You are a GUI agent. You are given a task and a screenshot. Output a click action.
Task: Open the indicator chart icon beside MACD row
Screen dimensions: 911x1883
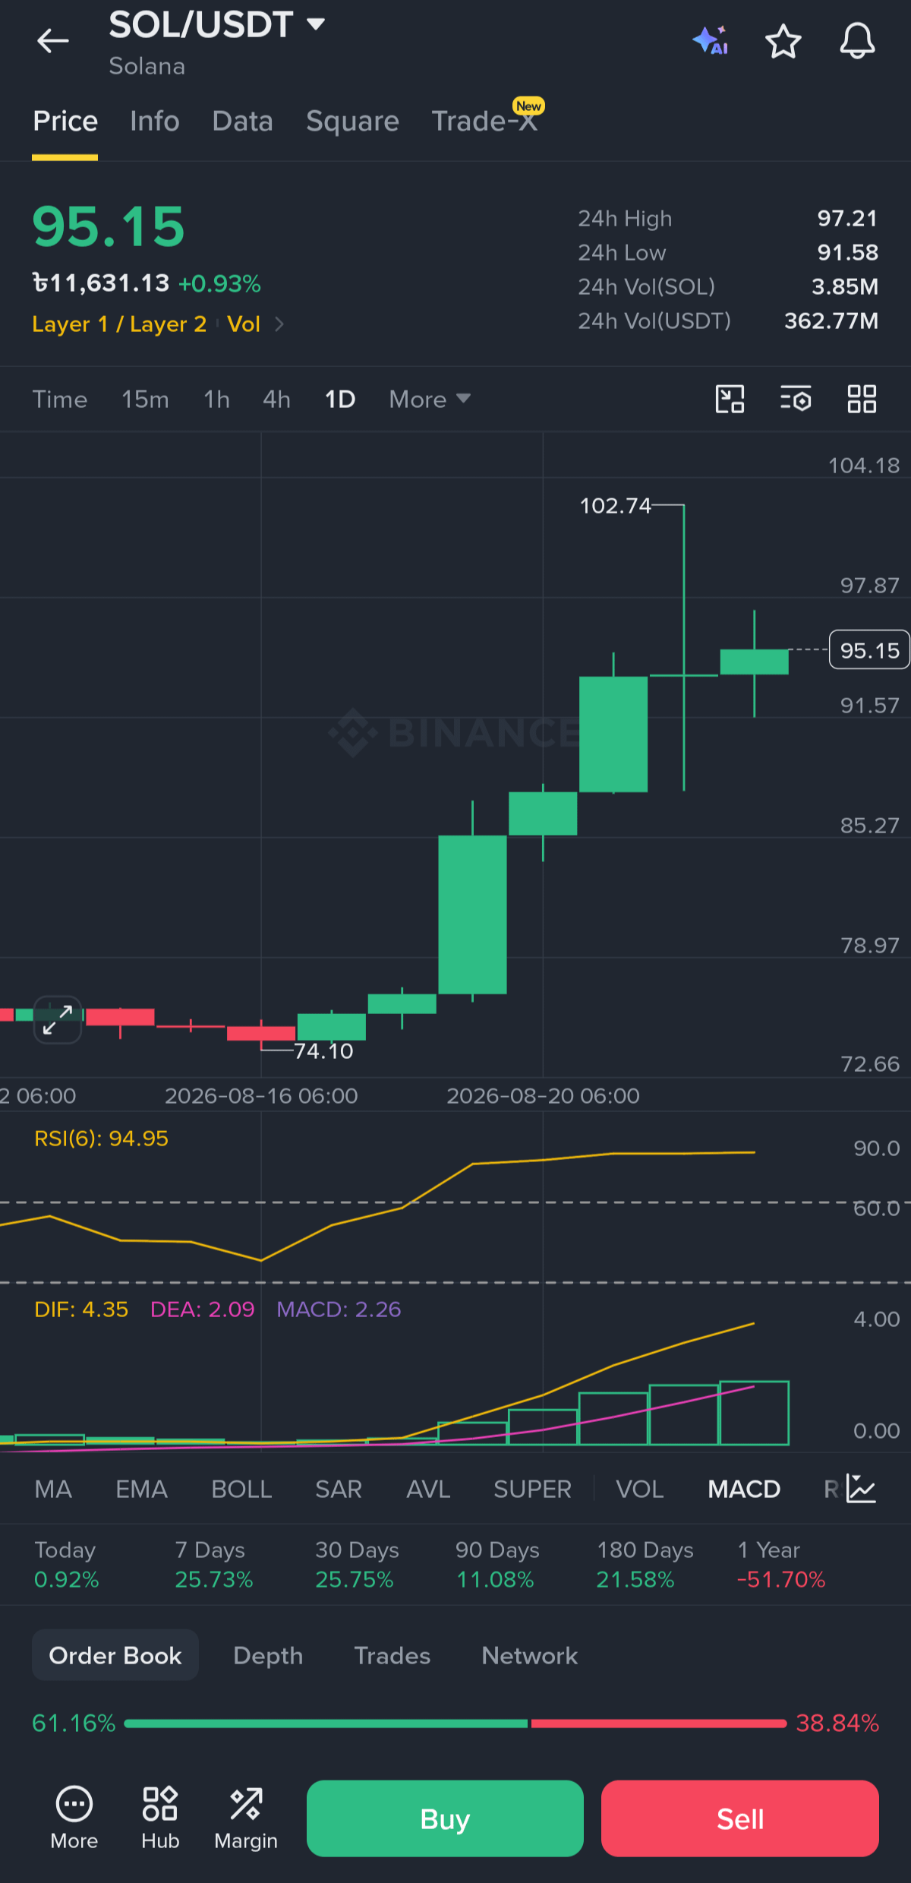pyautogui.click(x=862, y=1489)
